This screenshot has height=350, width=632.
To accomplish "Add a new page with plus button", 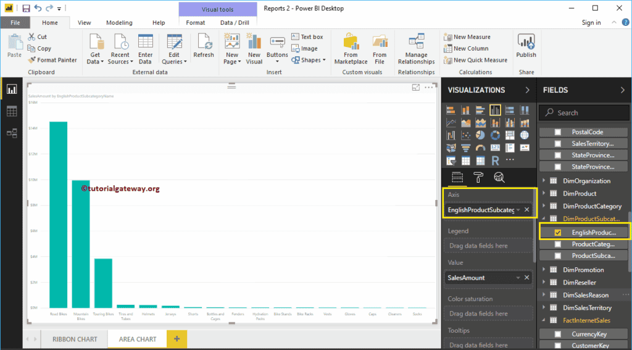I will (x=177, y=339).
